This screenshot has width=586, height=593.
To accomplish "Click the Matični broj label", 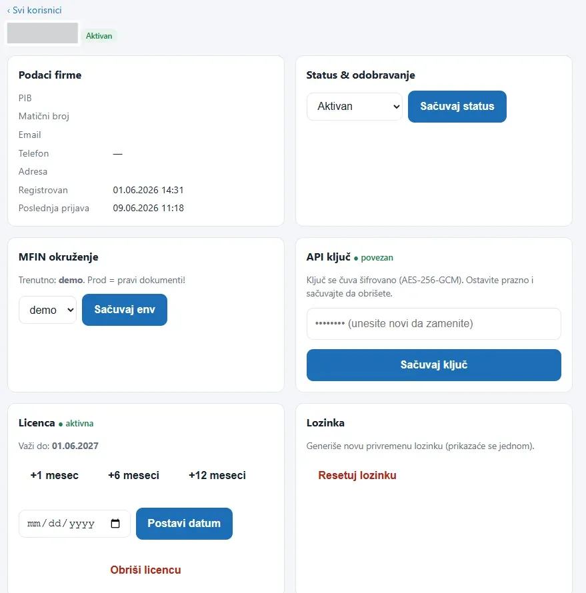I will 44,117.
